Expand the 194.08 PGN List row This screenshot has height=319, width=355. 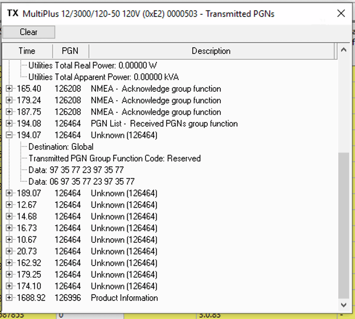pyautogui.click(x=9, y=123)
